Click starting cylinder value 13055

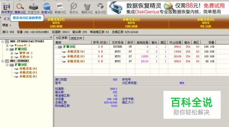[145, 56]
